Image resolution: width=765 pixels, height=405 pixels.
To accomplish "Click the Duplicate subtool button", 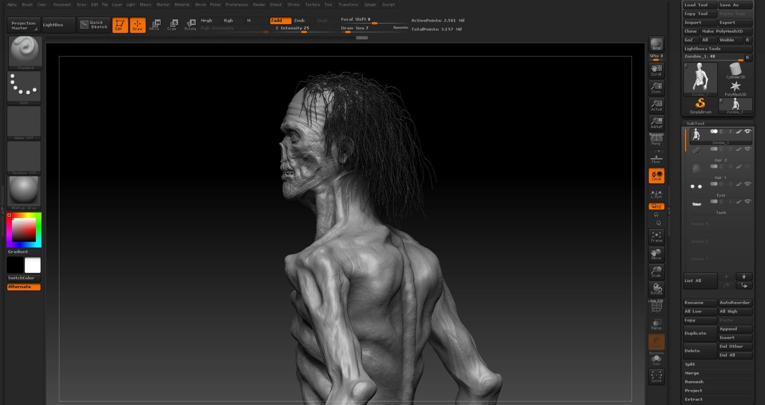I will 699,333.
